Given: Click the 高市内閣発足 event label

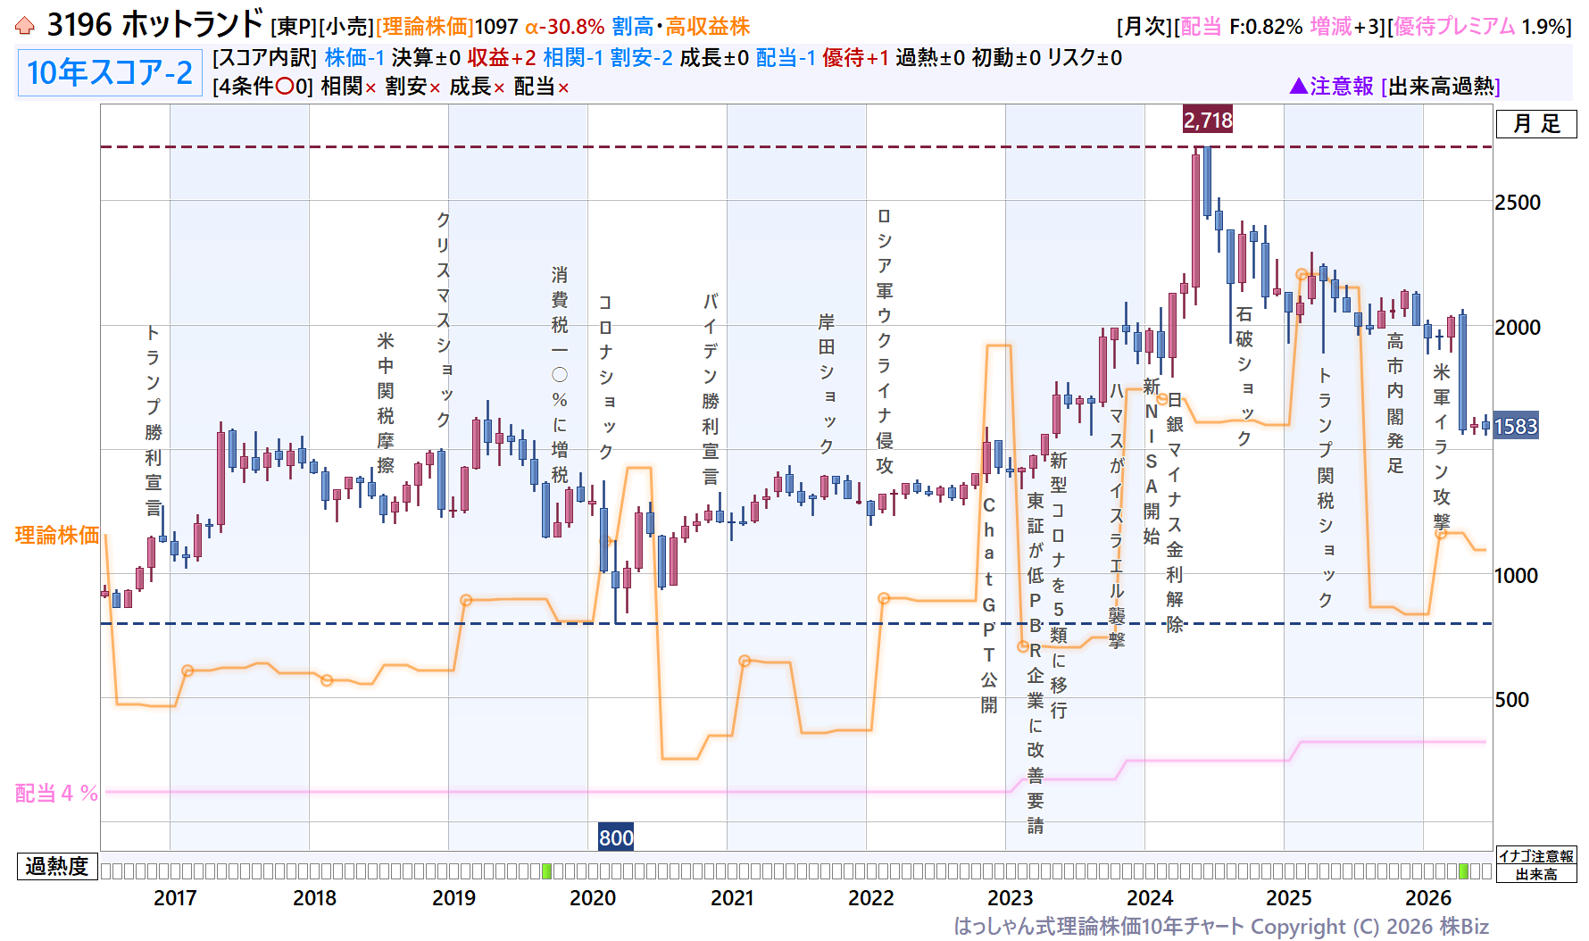Looking at the screenshot, I should pyautogui.click(x=1395, y=403).
